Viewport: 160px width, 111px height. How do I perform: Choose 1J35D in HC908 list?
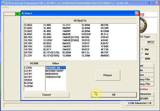[28, 68]
